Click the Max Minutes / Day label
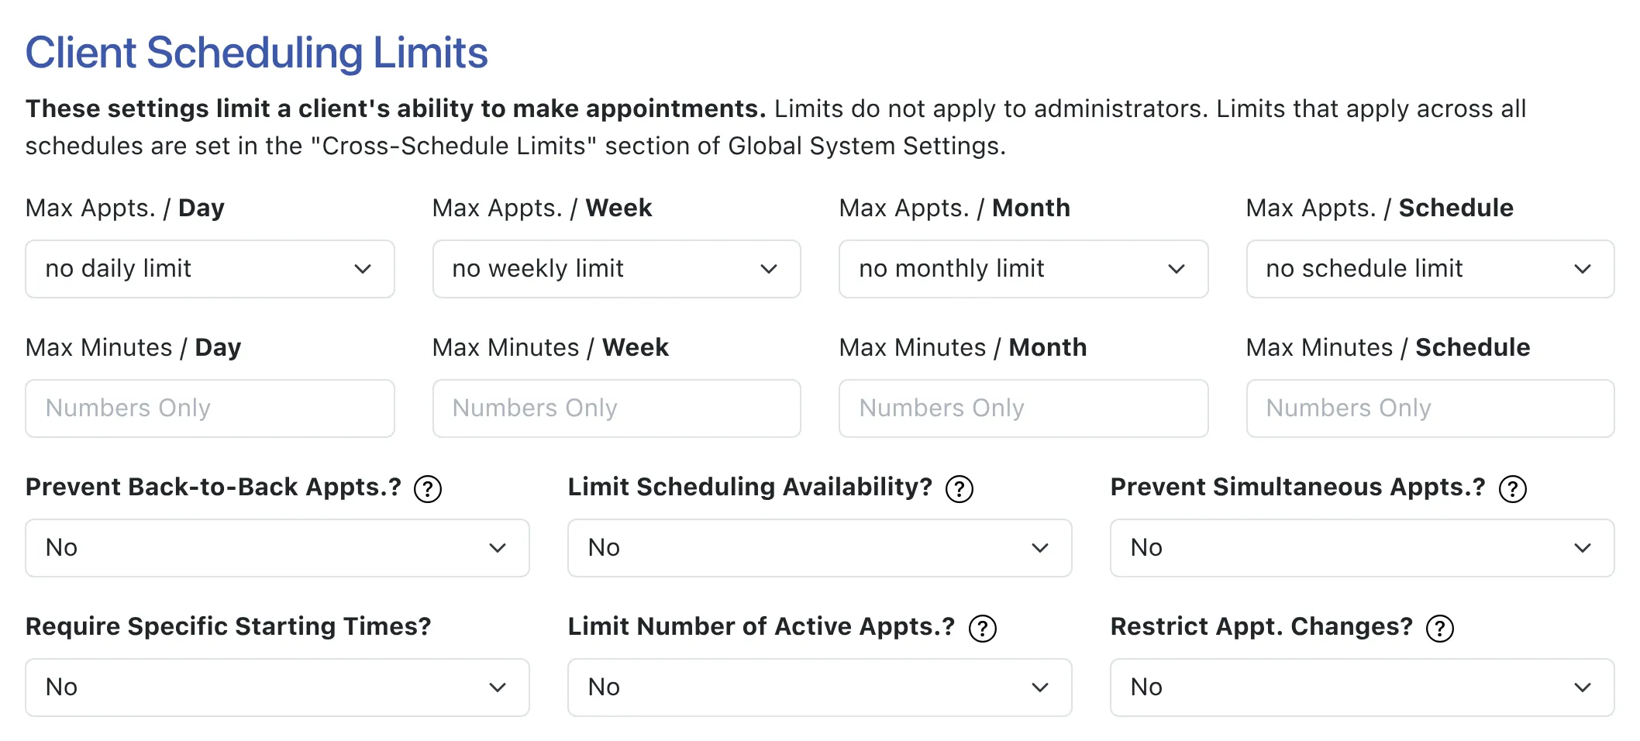Viewport: 1640px width, 741px height. tap(133, 347)
